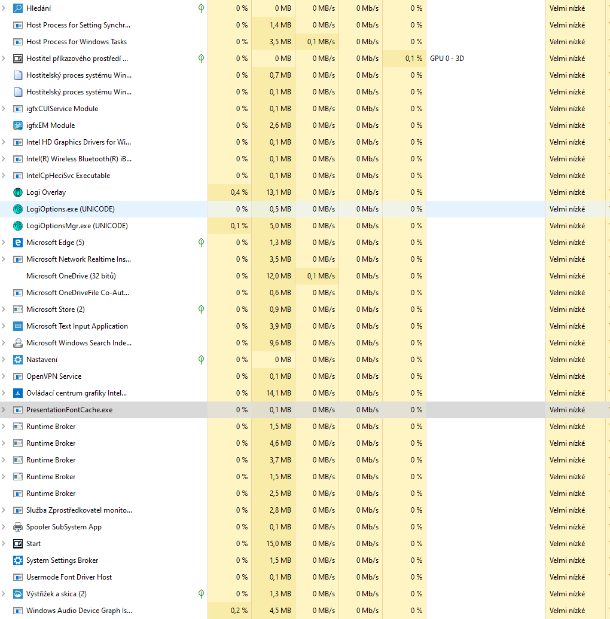Click the System Settings Broker gear icon
Screen dimensions: 610x619
(x=18, y=560)
